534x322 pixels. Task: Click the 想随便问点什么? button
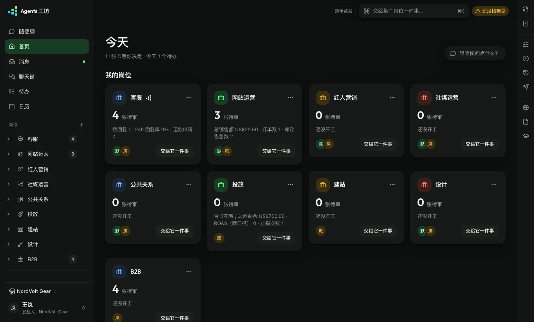coord(475,53)
